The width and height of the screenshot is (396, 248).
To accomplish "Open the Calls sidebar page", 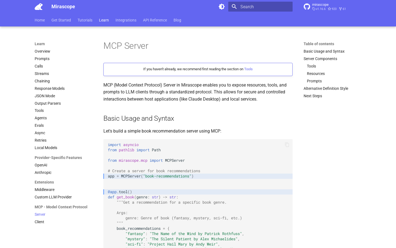I will [x=39, y=66].
